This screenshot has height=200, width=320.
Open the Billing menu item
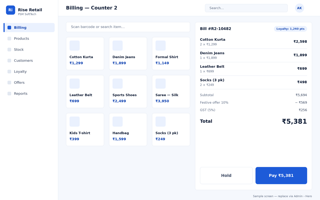pyautogui.click(x=29, y=27)
